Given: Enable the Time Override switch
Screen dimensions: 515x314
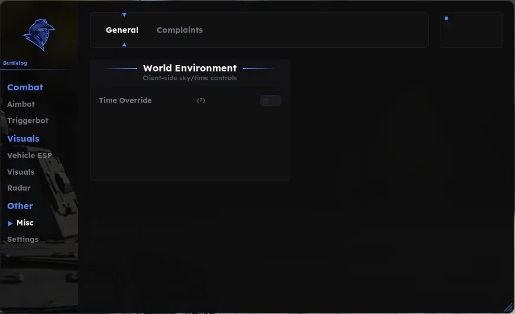Looking at the screenshot, I should pyautogui.click(x=271, y=100).
